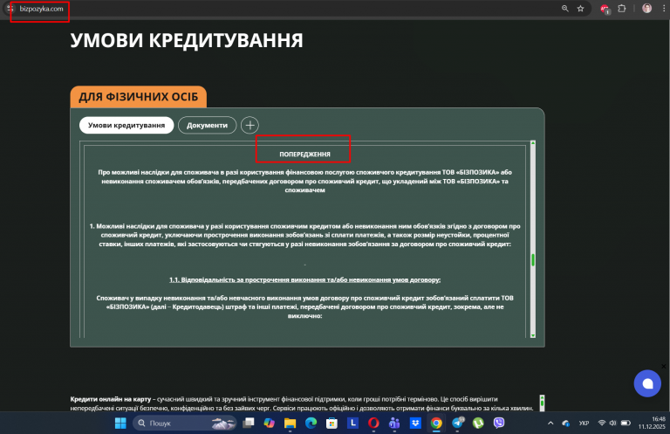The height and width of the screenshot is (434, 670).
Task: Open the Windows Start menu
Action: [120, 424]
